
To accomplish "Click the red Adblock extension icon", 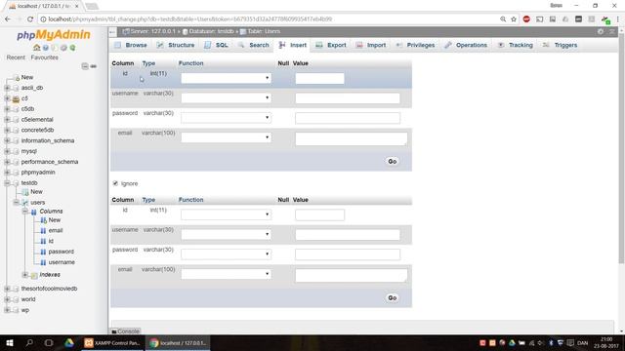I will click(x=526, y=19).
